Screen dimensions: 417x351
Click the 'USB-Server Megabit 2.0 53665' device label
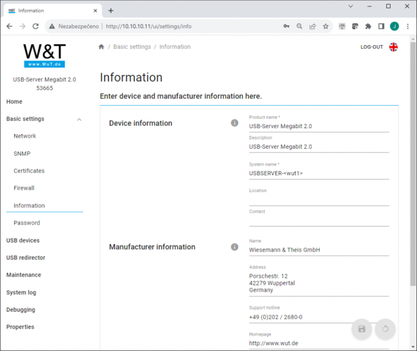point(44,84)
